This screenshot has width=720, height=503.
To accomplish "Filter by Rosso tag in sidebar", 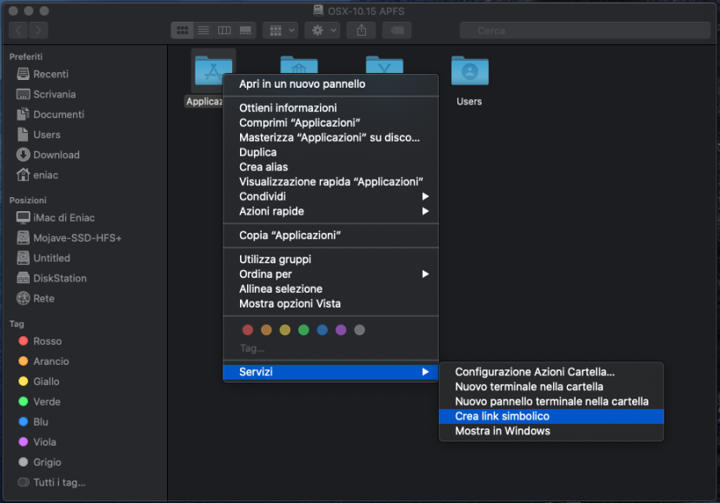I will point(40,341).
